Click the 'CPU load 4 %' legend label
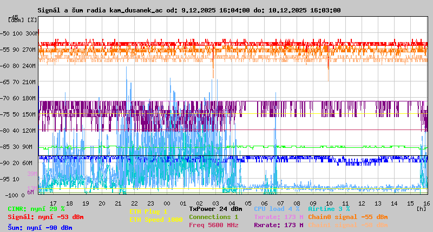Image resolution: width=433 pixels, height=232 pixels. click(x=277, y=209)
